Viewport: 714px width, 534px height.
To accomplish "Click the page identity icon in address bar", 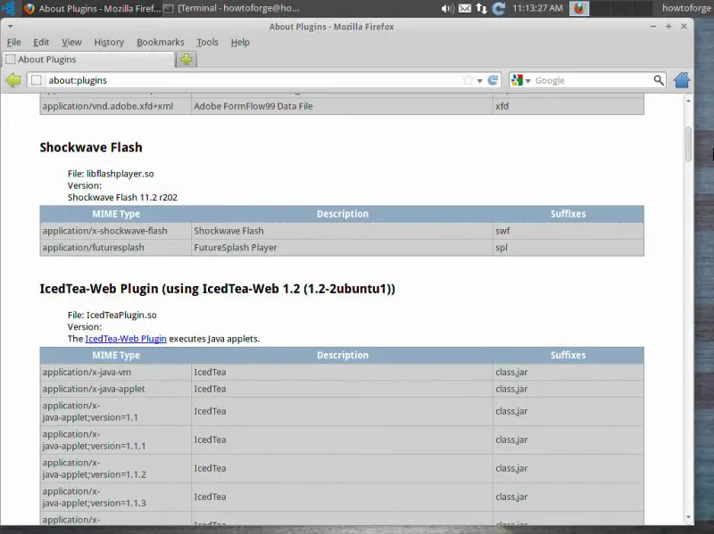I will (x=36, y=80).
